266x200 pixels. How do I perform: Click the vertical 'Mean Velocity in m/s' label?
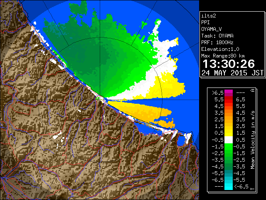(253, 140)
